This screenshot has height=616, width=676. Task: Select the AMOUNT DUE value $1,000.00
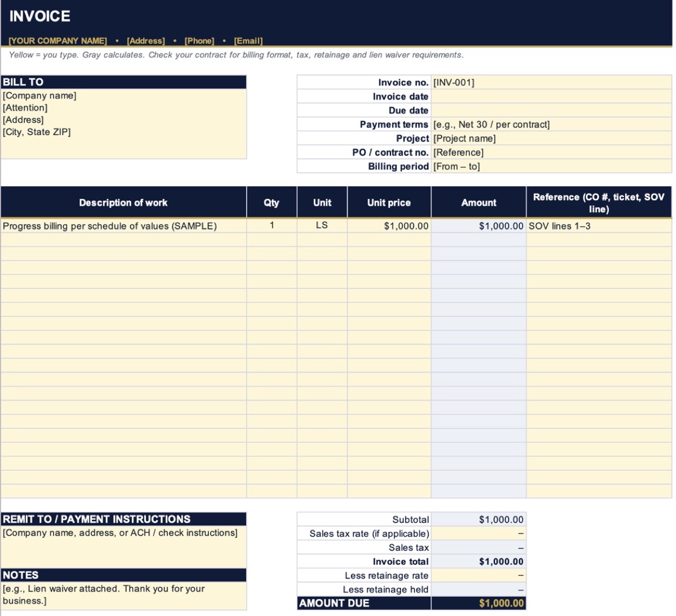click(479, 603)
